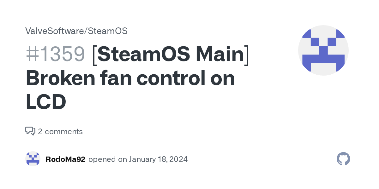Open the ValveSoftware owner name
Screen dimensions: 379x189
54,31
